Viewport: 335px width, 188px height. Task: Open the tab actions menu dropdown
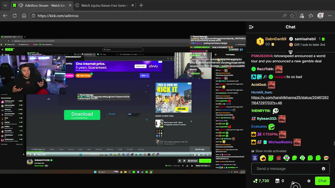pyautogui.click(x=5, y=5)
